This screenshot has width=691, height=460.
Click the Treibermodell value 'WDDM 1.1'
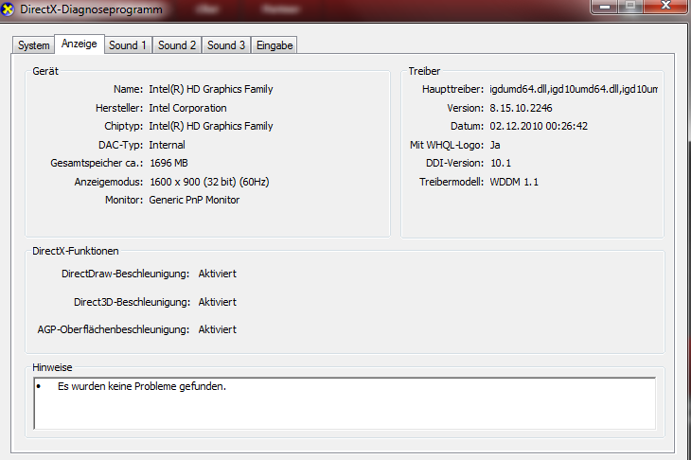[x=514, y=182]
